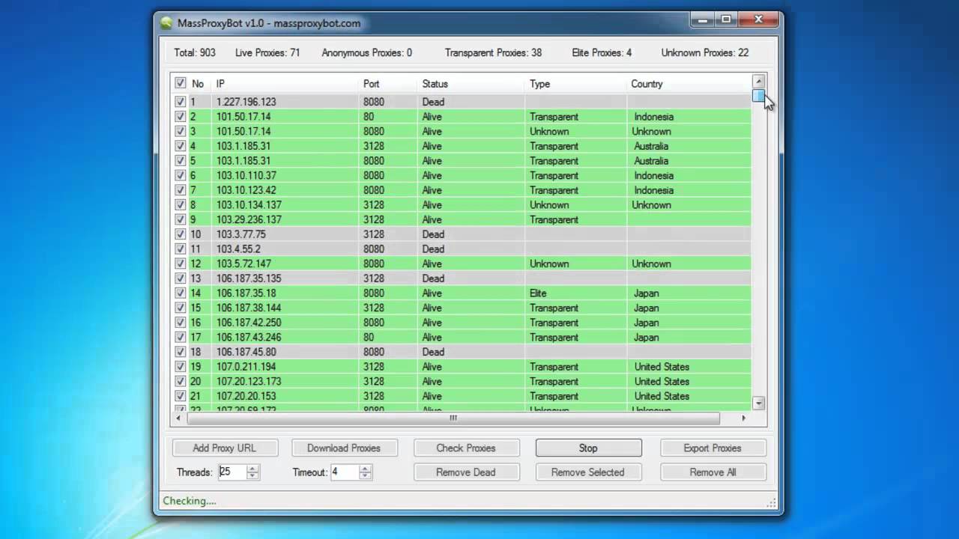Decrease Timeout with down arrow

(365, 476)
